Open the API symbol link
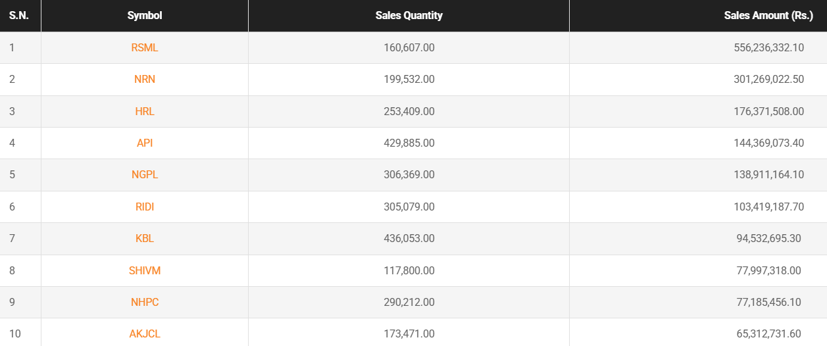 (145, 143)
